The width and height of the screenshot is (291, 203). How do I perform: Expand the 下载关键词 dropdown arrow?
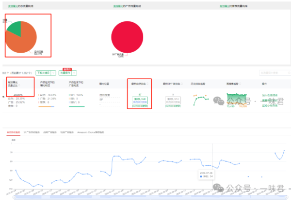pos(53,73)
